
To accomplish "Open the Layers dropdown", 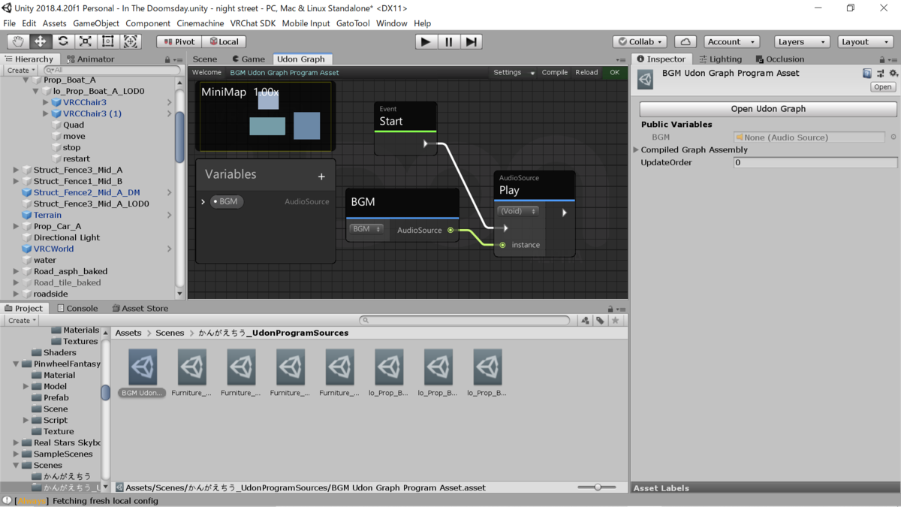I will coord(802,42).
